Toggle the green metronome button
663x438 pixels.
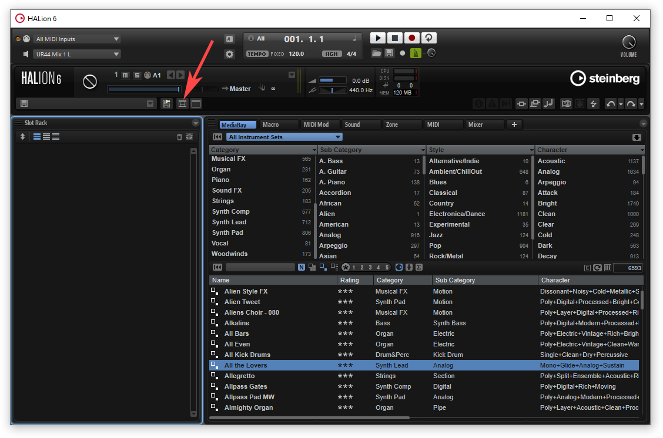416,53
